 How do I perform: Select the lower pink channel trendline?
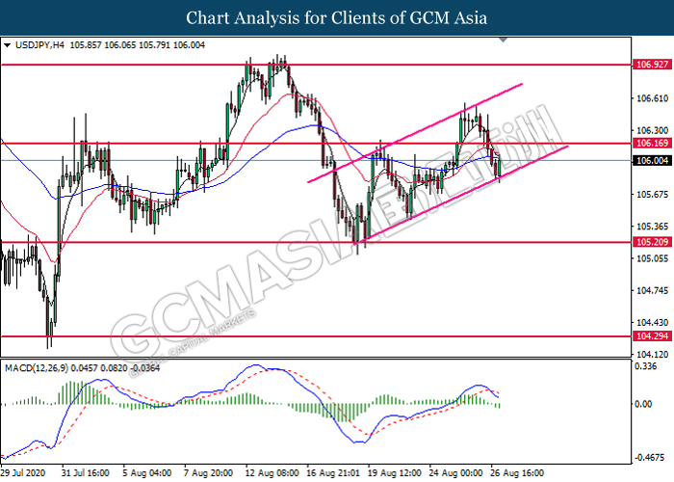461,195
